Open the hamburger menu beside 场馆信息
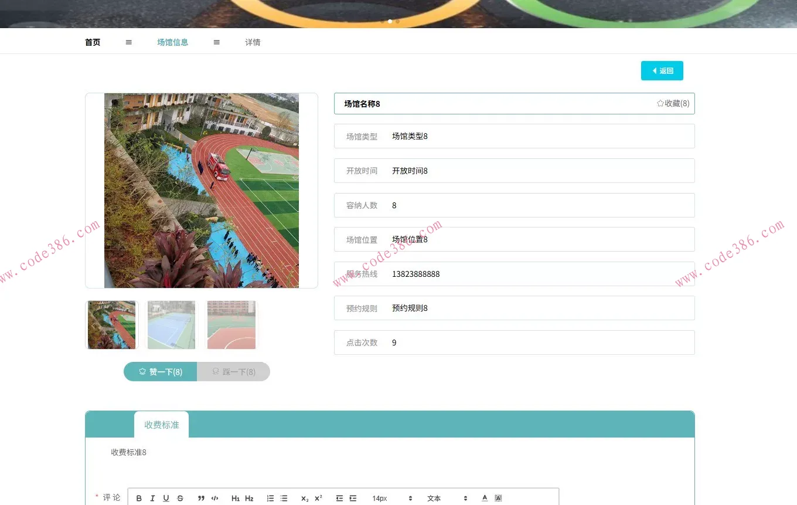This screenshot has height=505, width=797. pos(217,42)
